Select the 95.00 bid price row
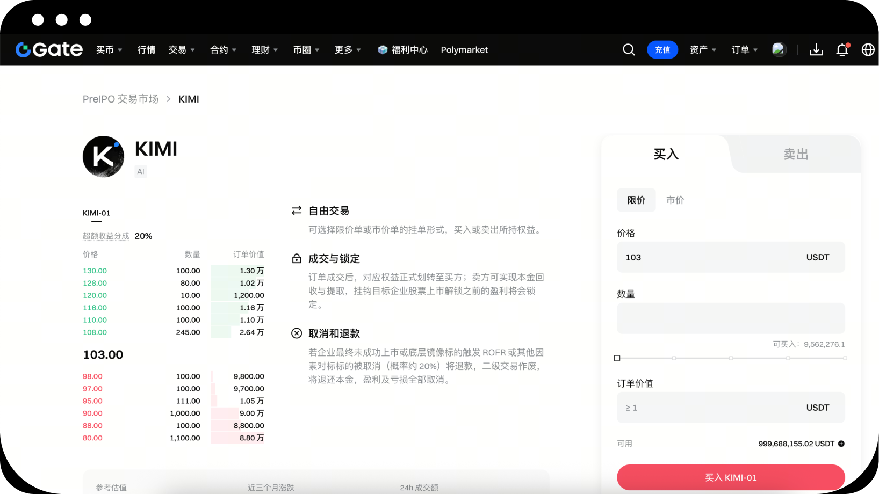879x494 pixels. tap(174, 401)
